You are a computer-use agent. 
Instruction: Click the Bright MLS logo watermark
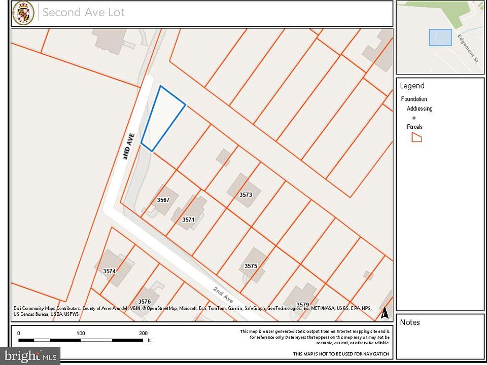[x=30, y=355]
